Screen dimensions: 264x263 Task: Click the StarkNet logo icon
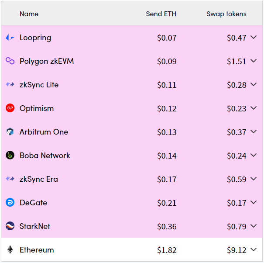coord(10,226)
